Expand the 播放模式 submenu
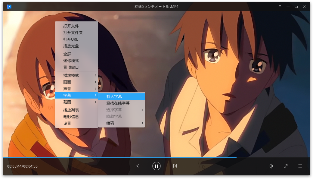Viewport: 313px width, 179px height. tap(76, 76)
